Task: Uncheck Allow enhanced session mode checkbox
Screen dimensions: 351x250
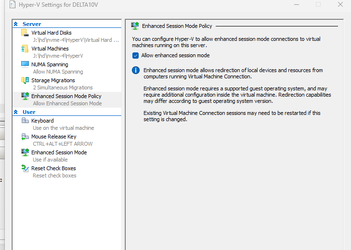Action: (135, 55)
